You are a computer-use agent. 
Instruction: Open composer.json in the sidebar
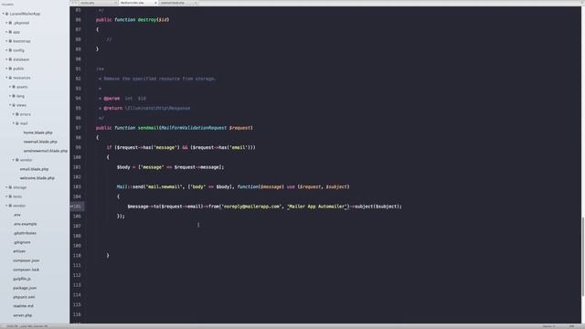(27, 260)
